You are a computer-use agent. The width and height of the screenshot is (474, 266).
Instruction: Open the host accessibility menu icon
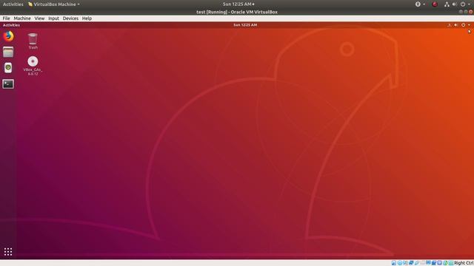[418, 4]
